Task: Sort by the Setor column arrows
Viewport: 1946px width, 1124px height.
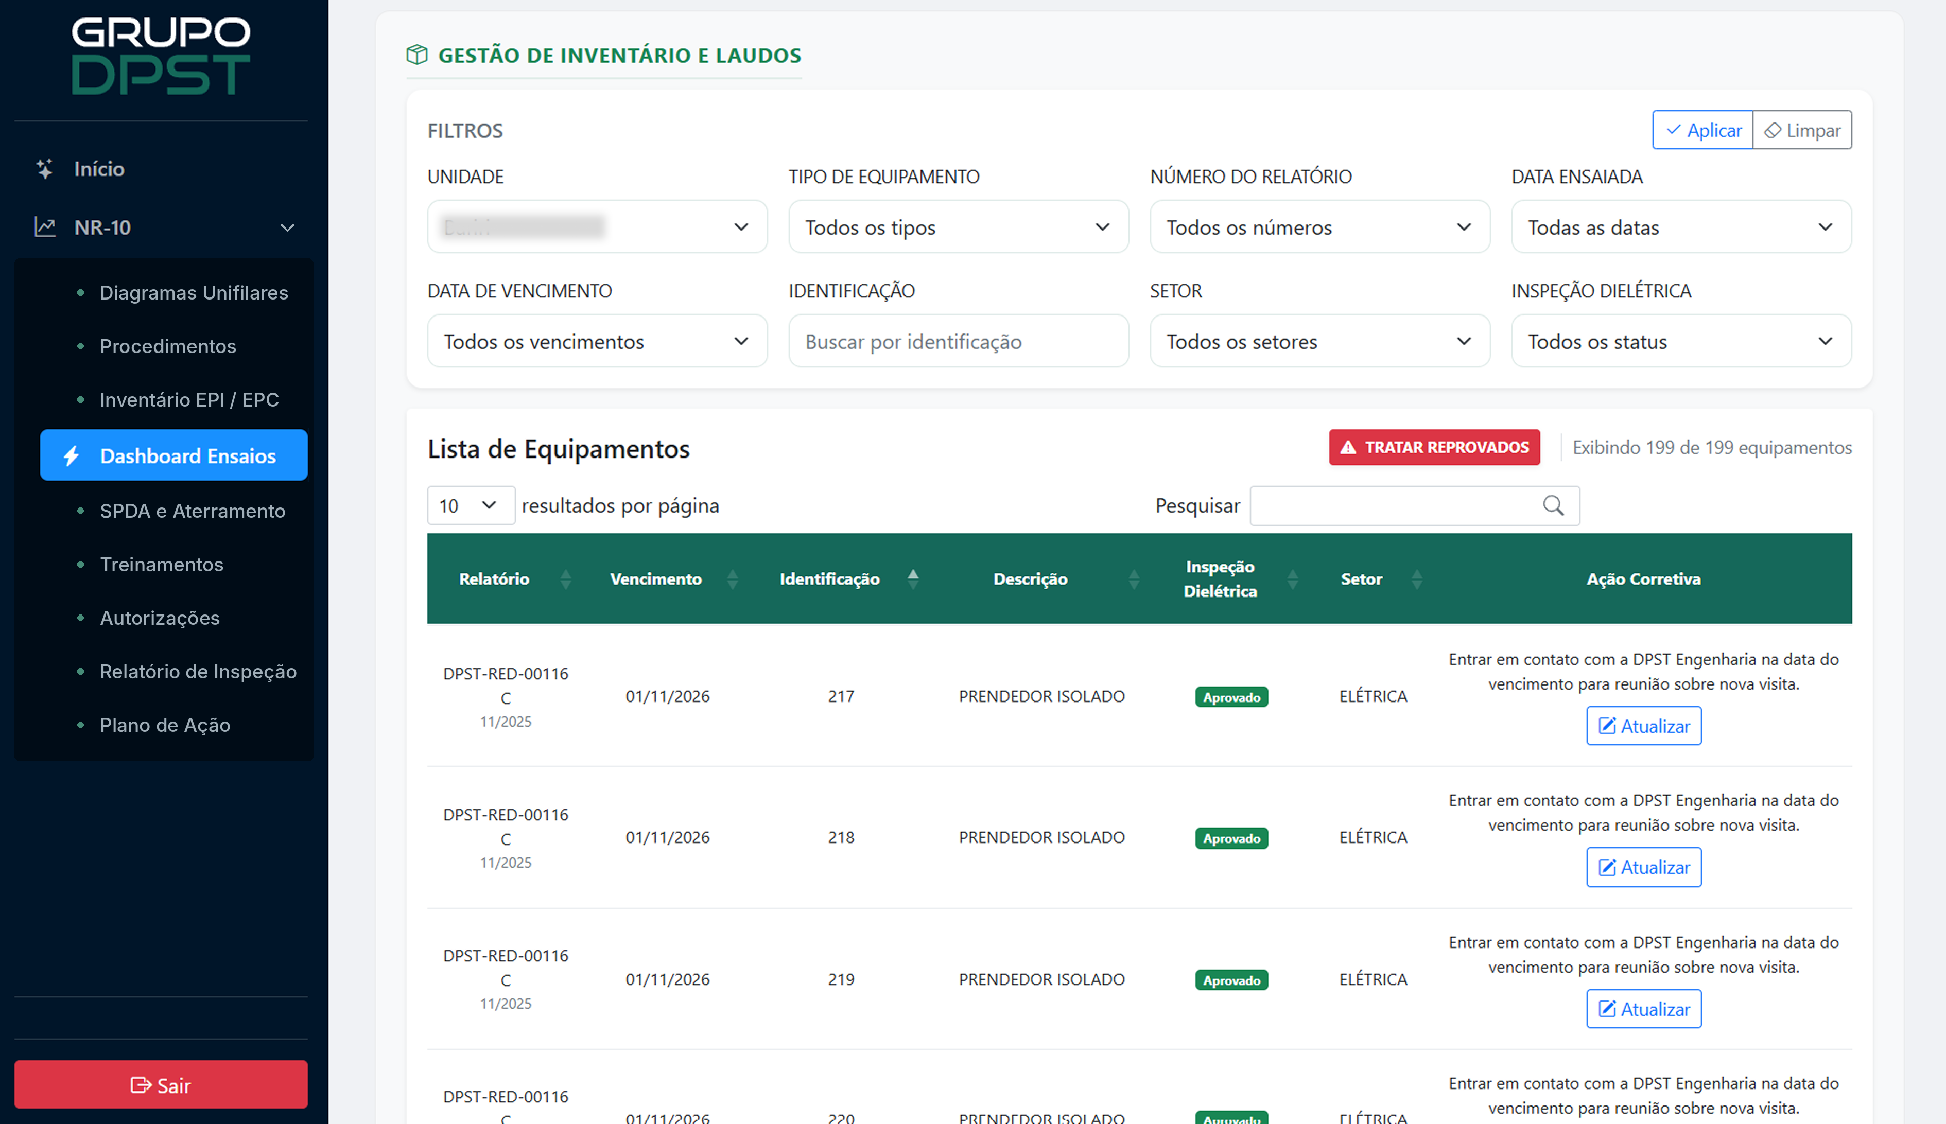Action: pos(1416,579)
